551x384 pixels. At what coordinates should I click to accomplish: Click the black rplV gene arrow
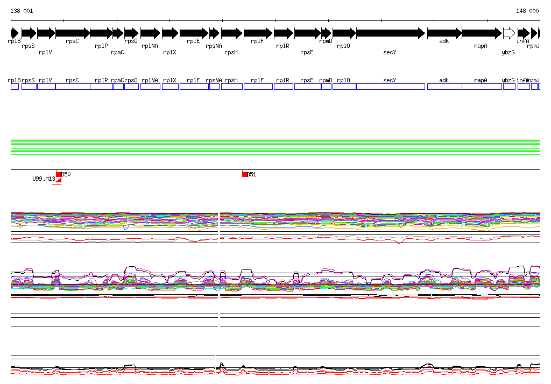pos(46,33)
